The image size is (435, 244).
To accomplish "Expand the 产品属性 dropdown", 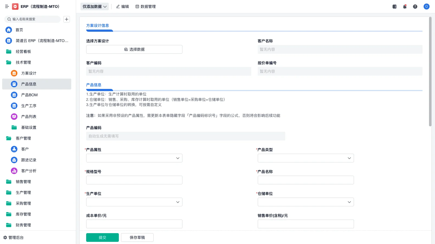I will point(134,158).
